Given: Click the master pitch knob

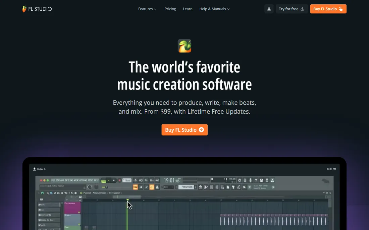Looking at the screenshot, I should click(x=97, y=187).
